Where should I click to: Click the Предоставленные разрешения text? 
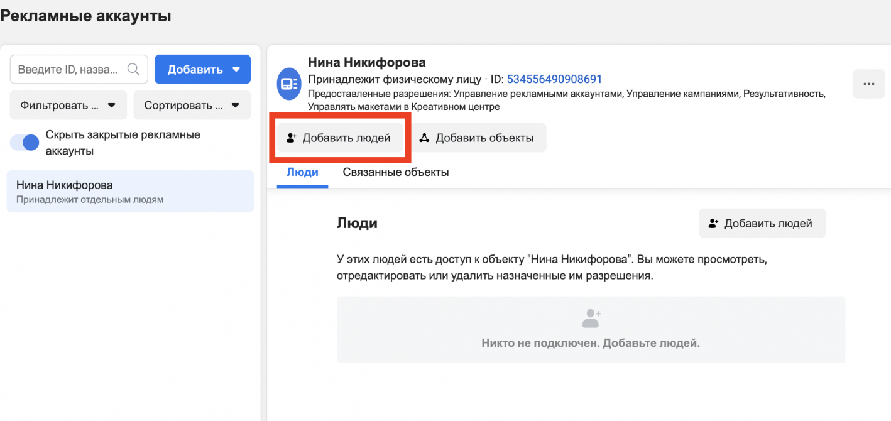(567, 100)
